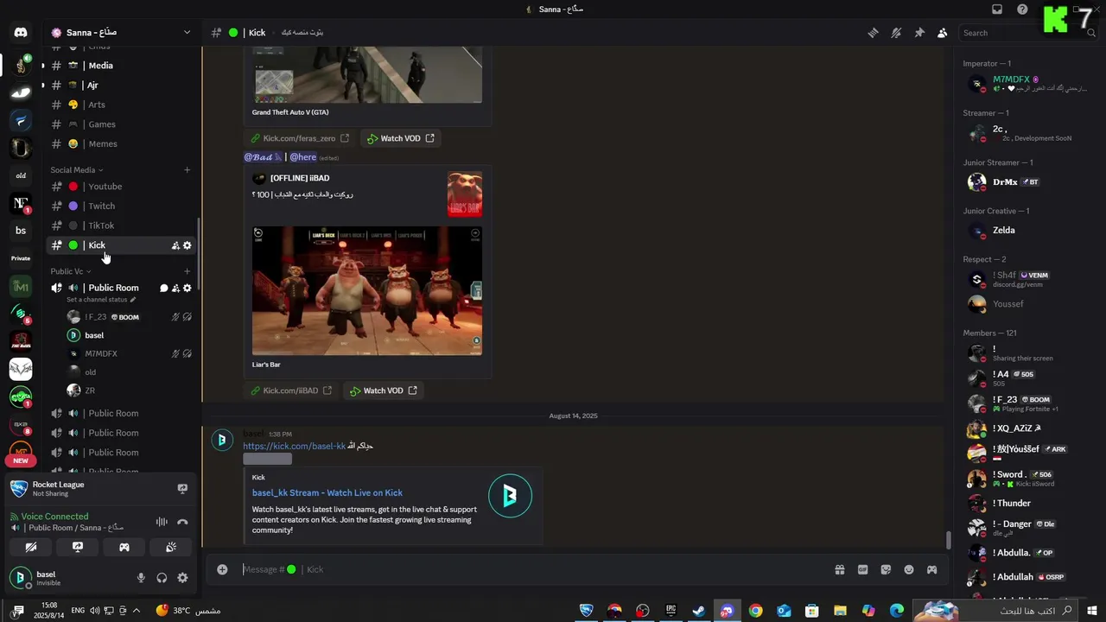This screenshot has height=622, width=1106.
Task: Open chat of the connected Public Room
Action: tap(163, 288)
